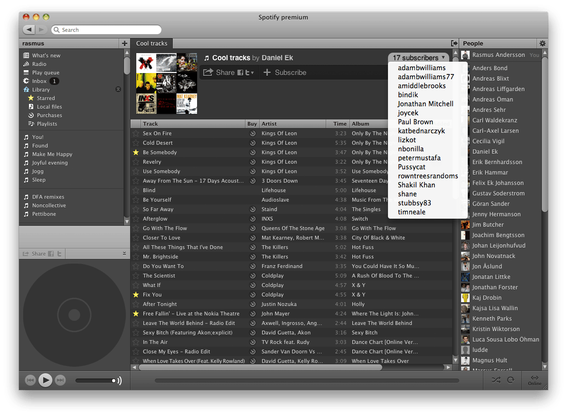Collapse the now playing artwork panel

tap(124, 253)
